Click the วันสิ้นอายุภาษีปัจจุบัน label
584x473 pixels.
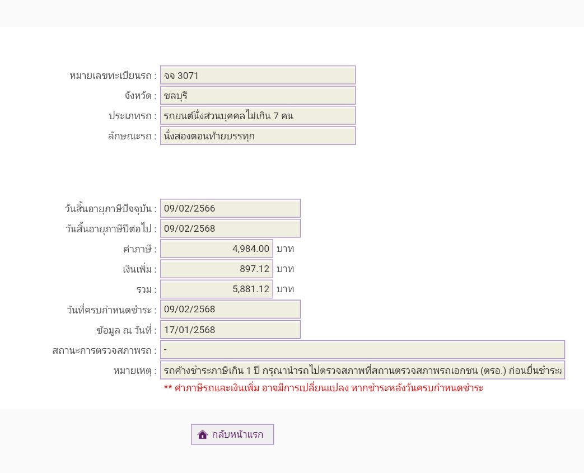tap(111, 209)
